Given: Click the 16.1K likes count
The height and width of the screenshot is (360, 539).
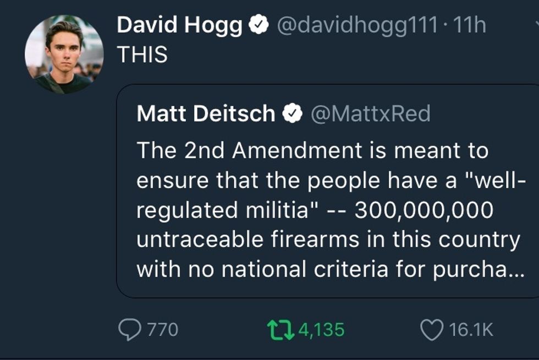Looking at the screenshot, I should click(471, 330).
